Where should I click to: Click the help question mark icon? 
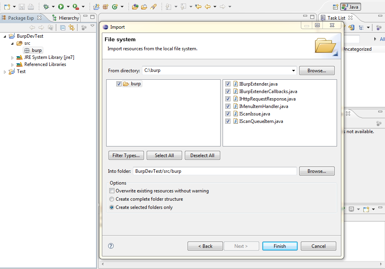coord(111,246)
